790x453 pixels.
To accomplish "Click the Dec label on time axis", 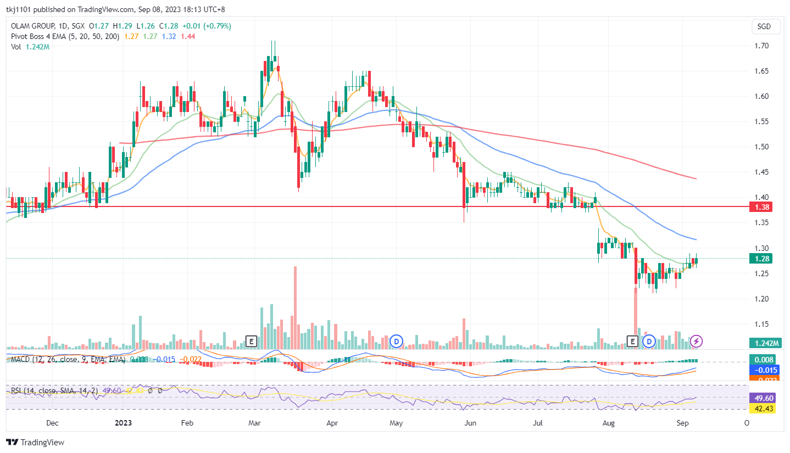I will click(x=52, y=423).
